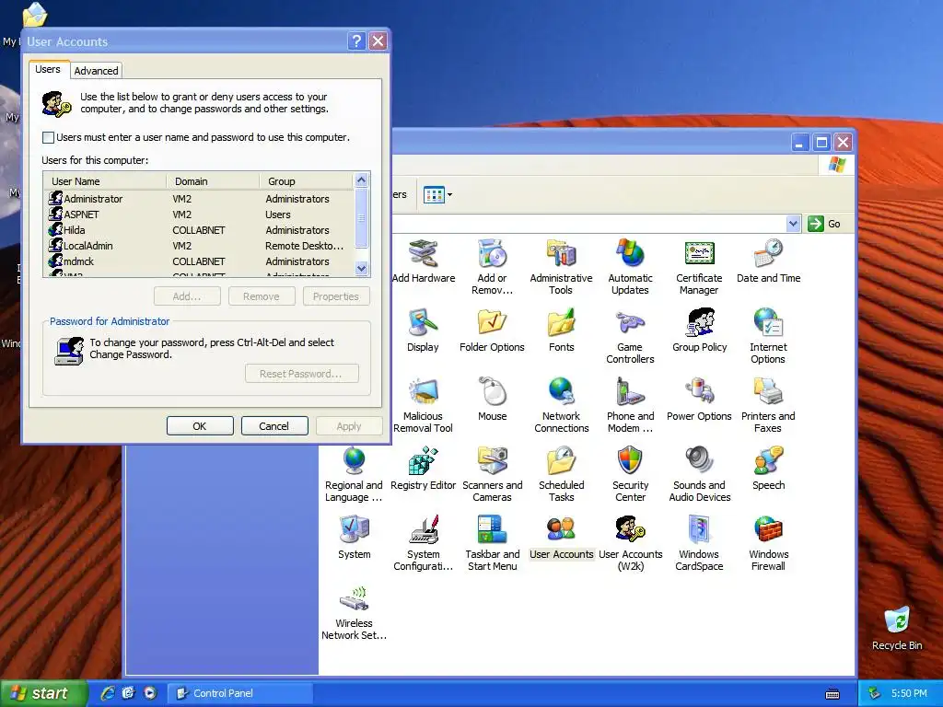The width and height of the screenshot is (943, 707).
Task: Click user list scrollbar up arrow
Action: (361, 180)
